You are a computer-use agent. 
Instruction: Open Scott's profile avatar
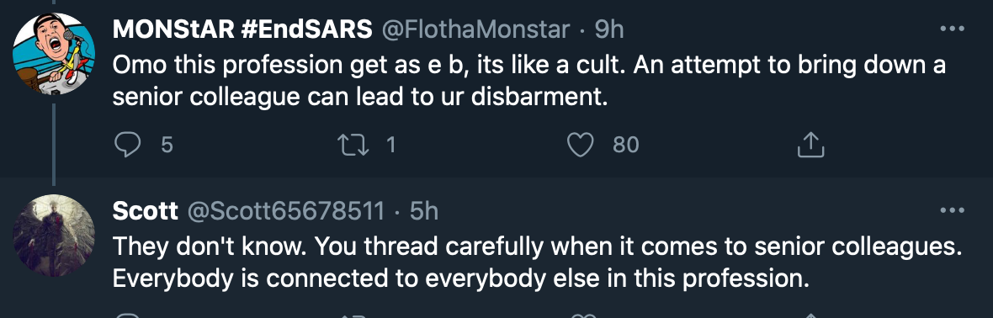(x=54, y=236)
